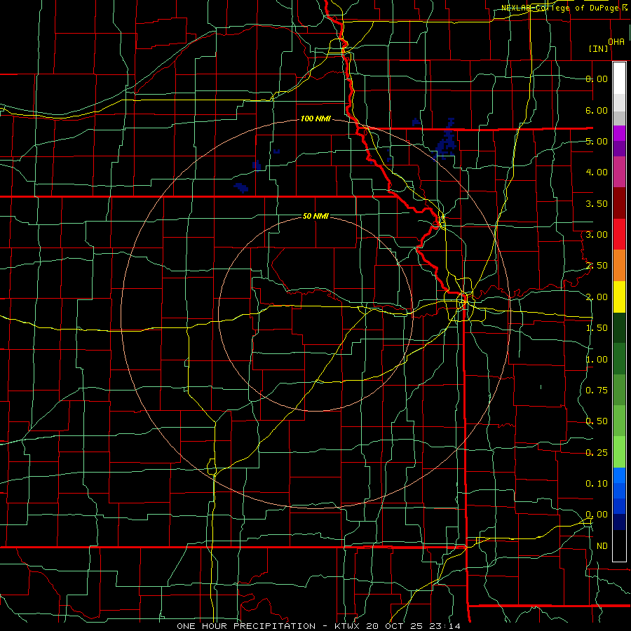Screen dimensions: 631x631
Task: Select the bright magenta legend swatch
Action: click(619, 133)
